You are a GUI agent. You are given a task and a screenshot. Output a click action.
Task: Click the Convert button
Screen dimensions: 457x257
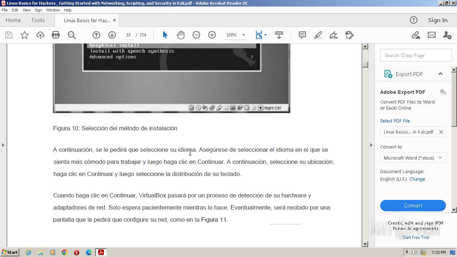413,206
